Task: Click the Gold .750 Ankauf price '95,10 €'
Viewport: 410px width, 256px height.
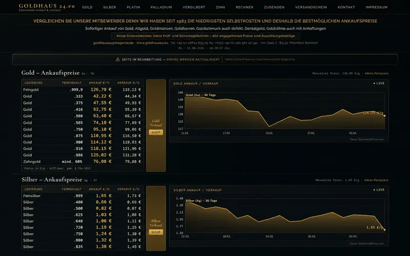Action: tap(102, 129)
